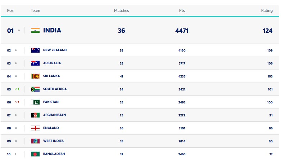
Task: Open the NEW ZEALAND team link
Action: pos(55,50)
